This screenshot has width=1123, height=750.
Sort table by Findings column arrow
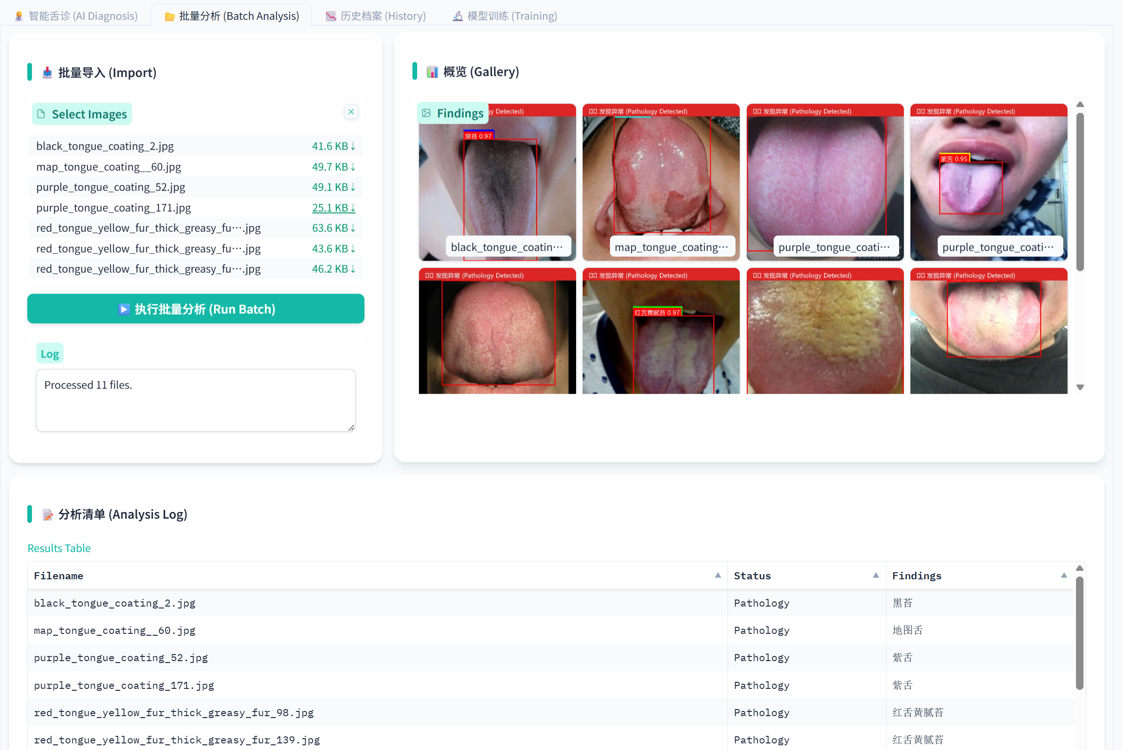coord(1064,576)
